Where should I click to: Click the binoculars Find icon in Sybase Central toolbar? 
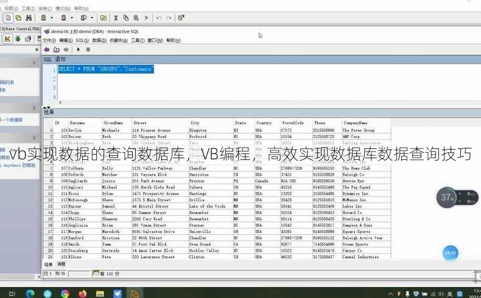click(x=29, y=18)
